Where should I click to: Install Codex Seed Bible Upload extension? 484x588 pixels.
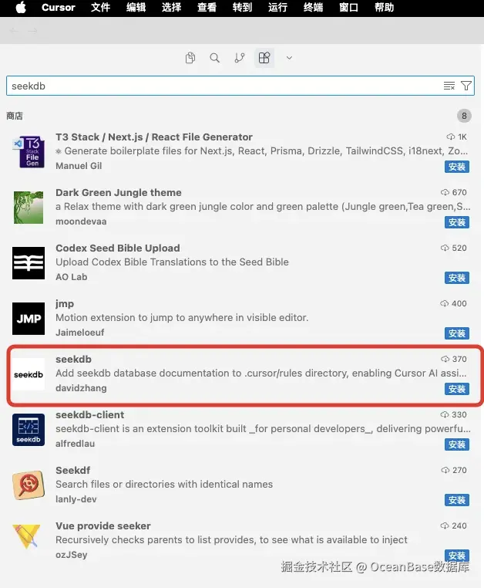click(x=457, y=278)
